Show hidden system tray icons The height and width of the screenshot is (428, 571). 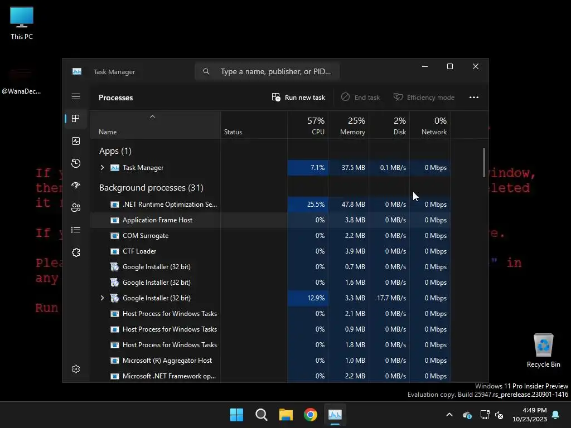(449, 415)
